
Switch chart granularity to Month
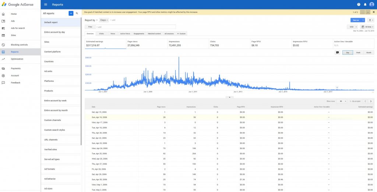pyautogui.click(x=369, y=52)
